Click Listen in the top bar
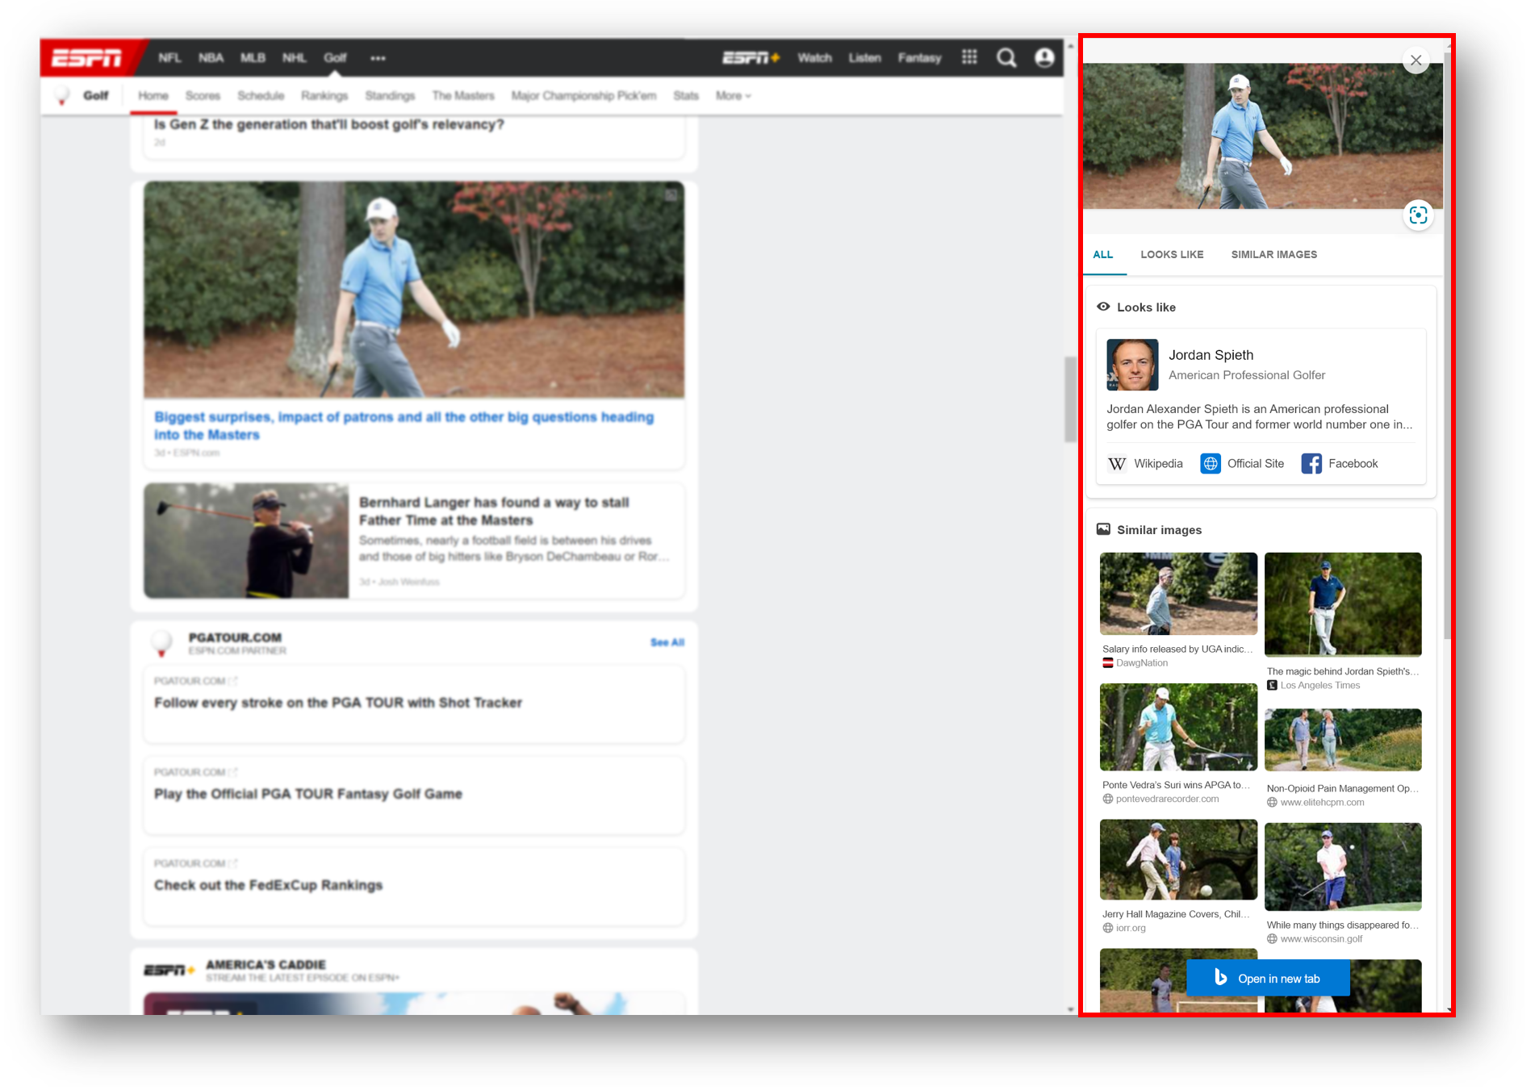This screenshot has width=1539, height=1090. [864, 58]
